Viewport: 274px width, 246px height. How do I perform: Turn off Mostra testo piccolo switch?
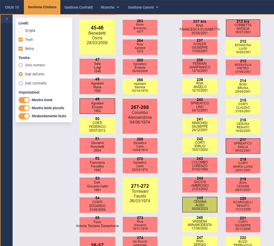(24, 108)
